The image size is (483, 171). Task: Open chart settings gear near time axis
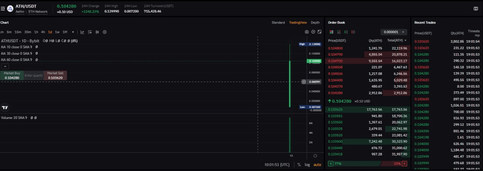tap(315, 156)
